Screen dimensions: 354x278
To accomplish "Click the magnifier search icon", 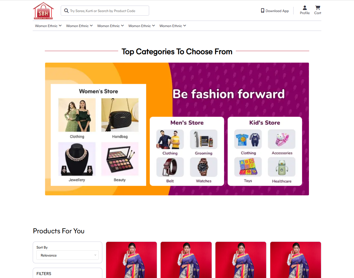I will [66, 11].
